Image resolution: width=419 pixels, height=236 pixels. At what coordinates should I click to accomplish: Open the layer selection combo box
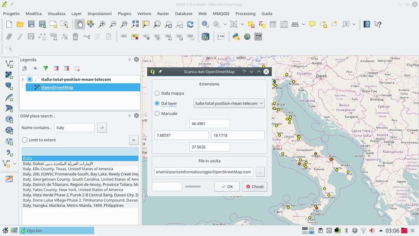click(x=229, y=103)
